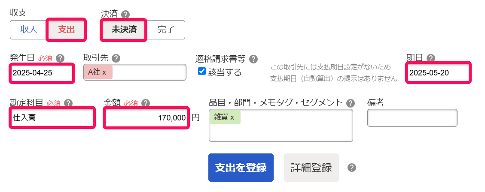
Task: Click help icon next to 取引先
Action: coord(116,58)
